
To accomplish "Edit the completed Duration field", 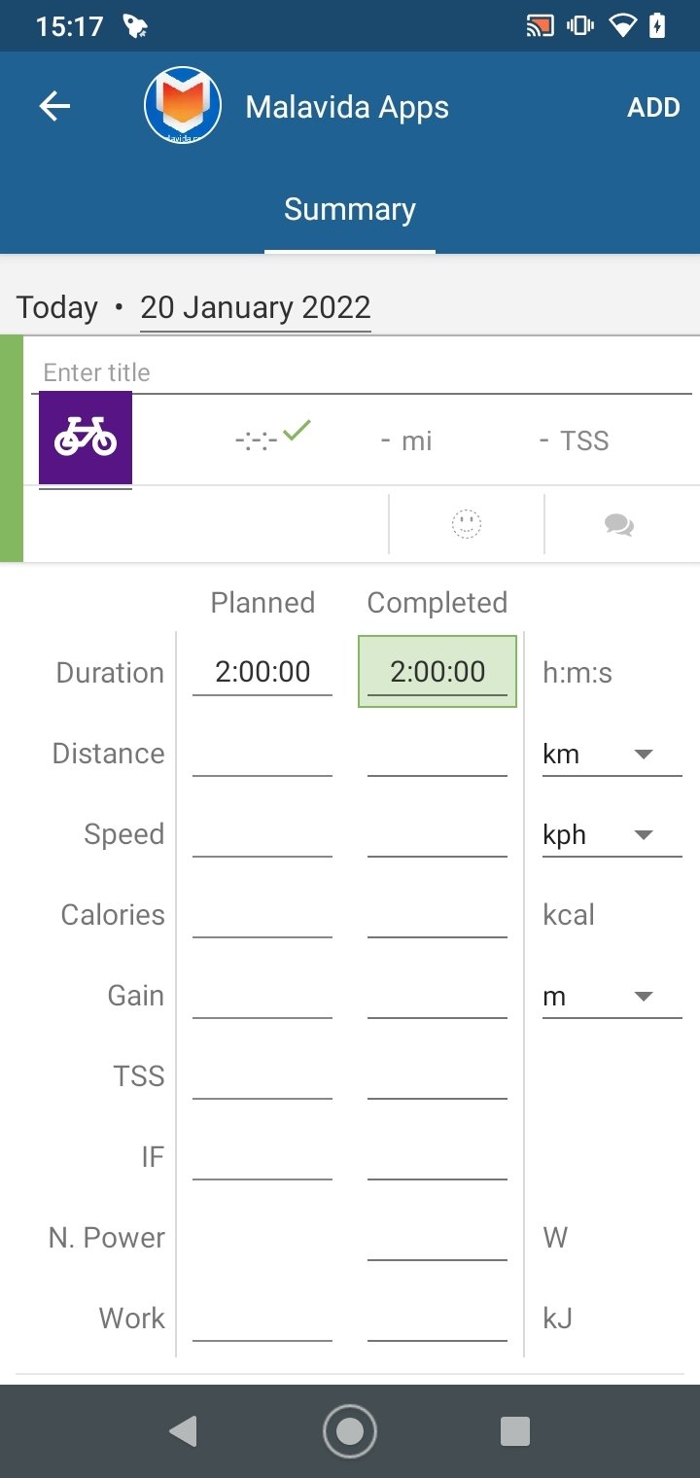I will coord(437,671).
